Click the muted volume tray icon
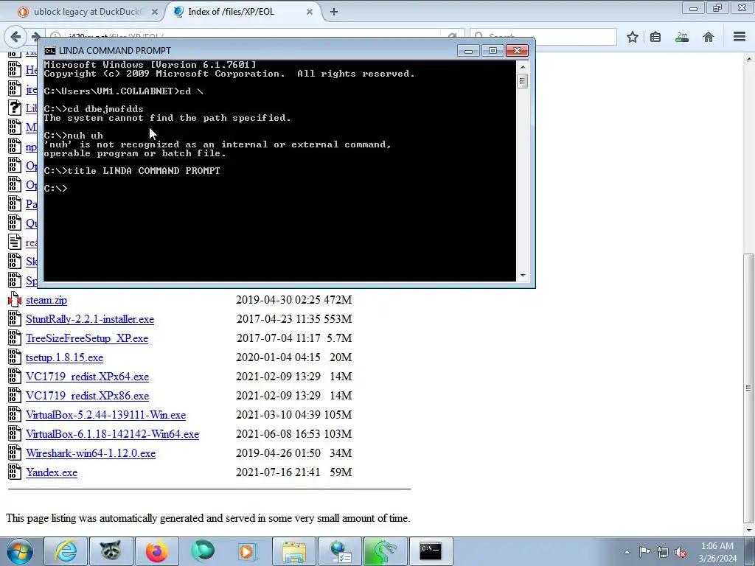 click(x=681, y=552)
